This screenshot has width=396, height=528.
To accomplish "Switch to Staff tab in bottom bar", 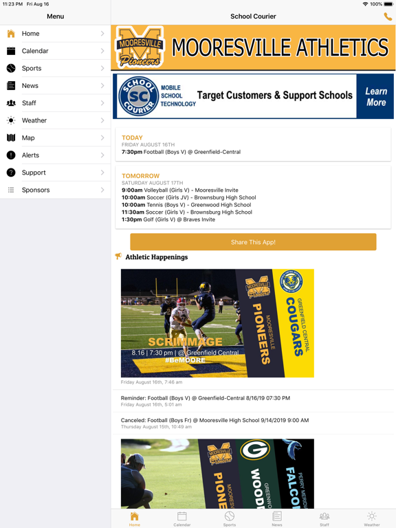I will (x=324, y=519).
